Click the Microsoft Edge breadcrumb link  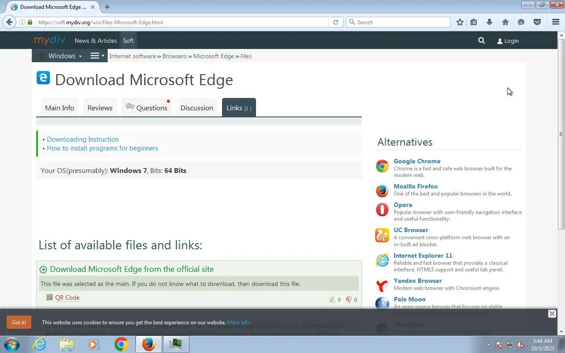coord(214,56)
